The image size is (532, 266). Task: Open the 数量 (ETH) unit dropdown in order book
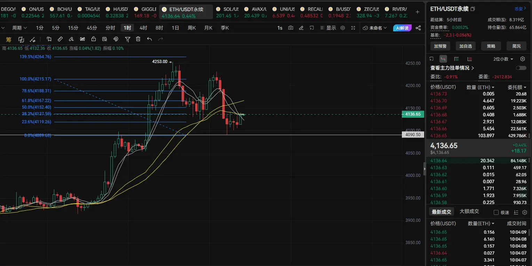(481, 87)
